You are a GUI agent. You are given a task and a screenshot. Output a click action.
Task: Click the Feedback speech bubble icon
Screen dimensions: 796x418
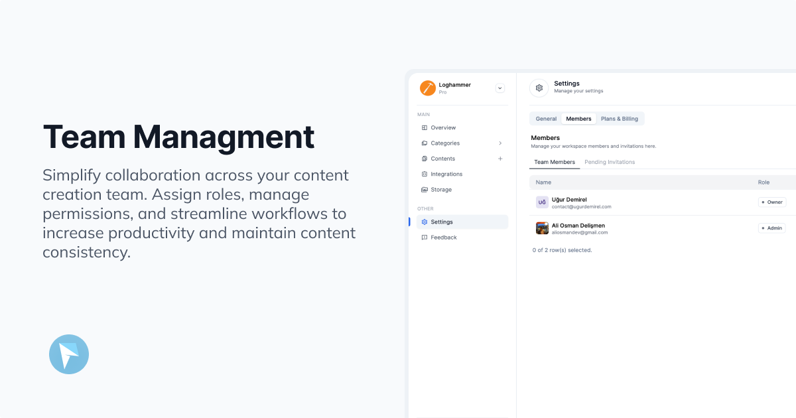tap(425, 238)
